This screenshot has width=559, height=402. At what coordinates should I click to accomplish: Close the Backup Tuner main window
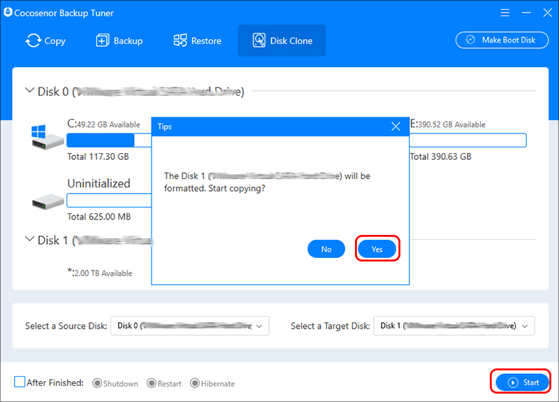tap(548, 13)
